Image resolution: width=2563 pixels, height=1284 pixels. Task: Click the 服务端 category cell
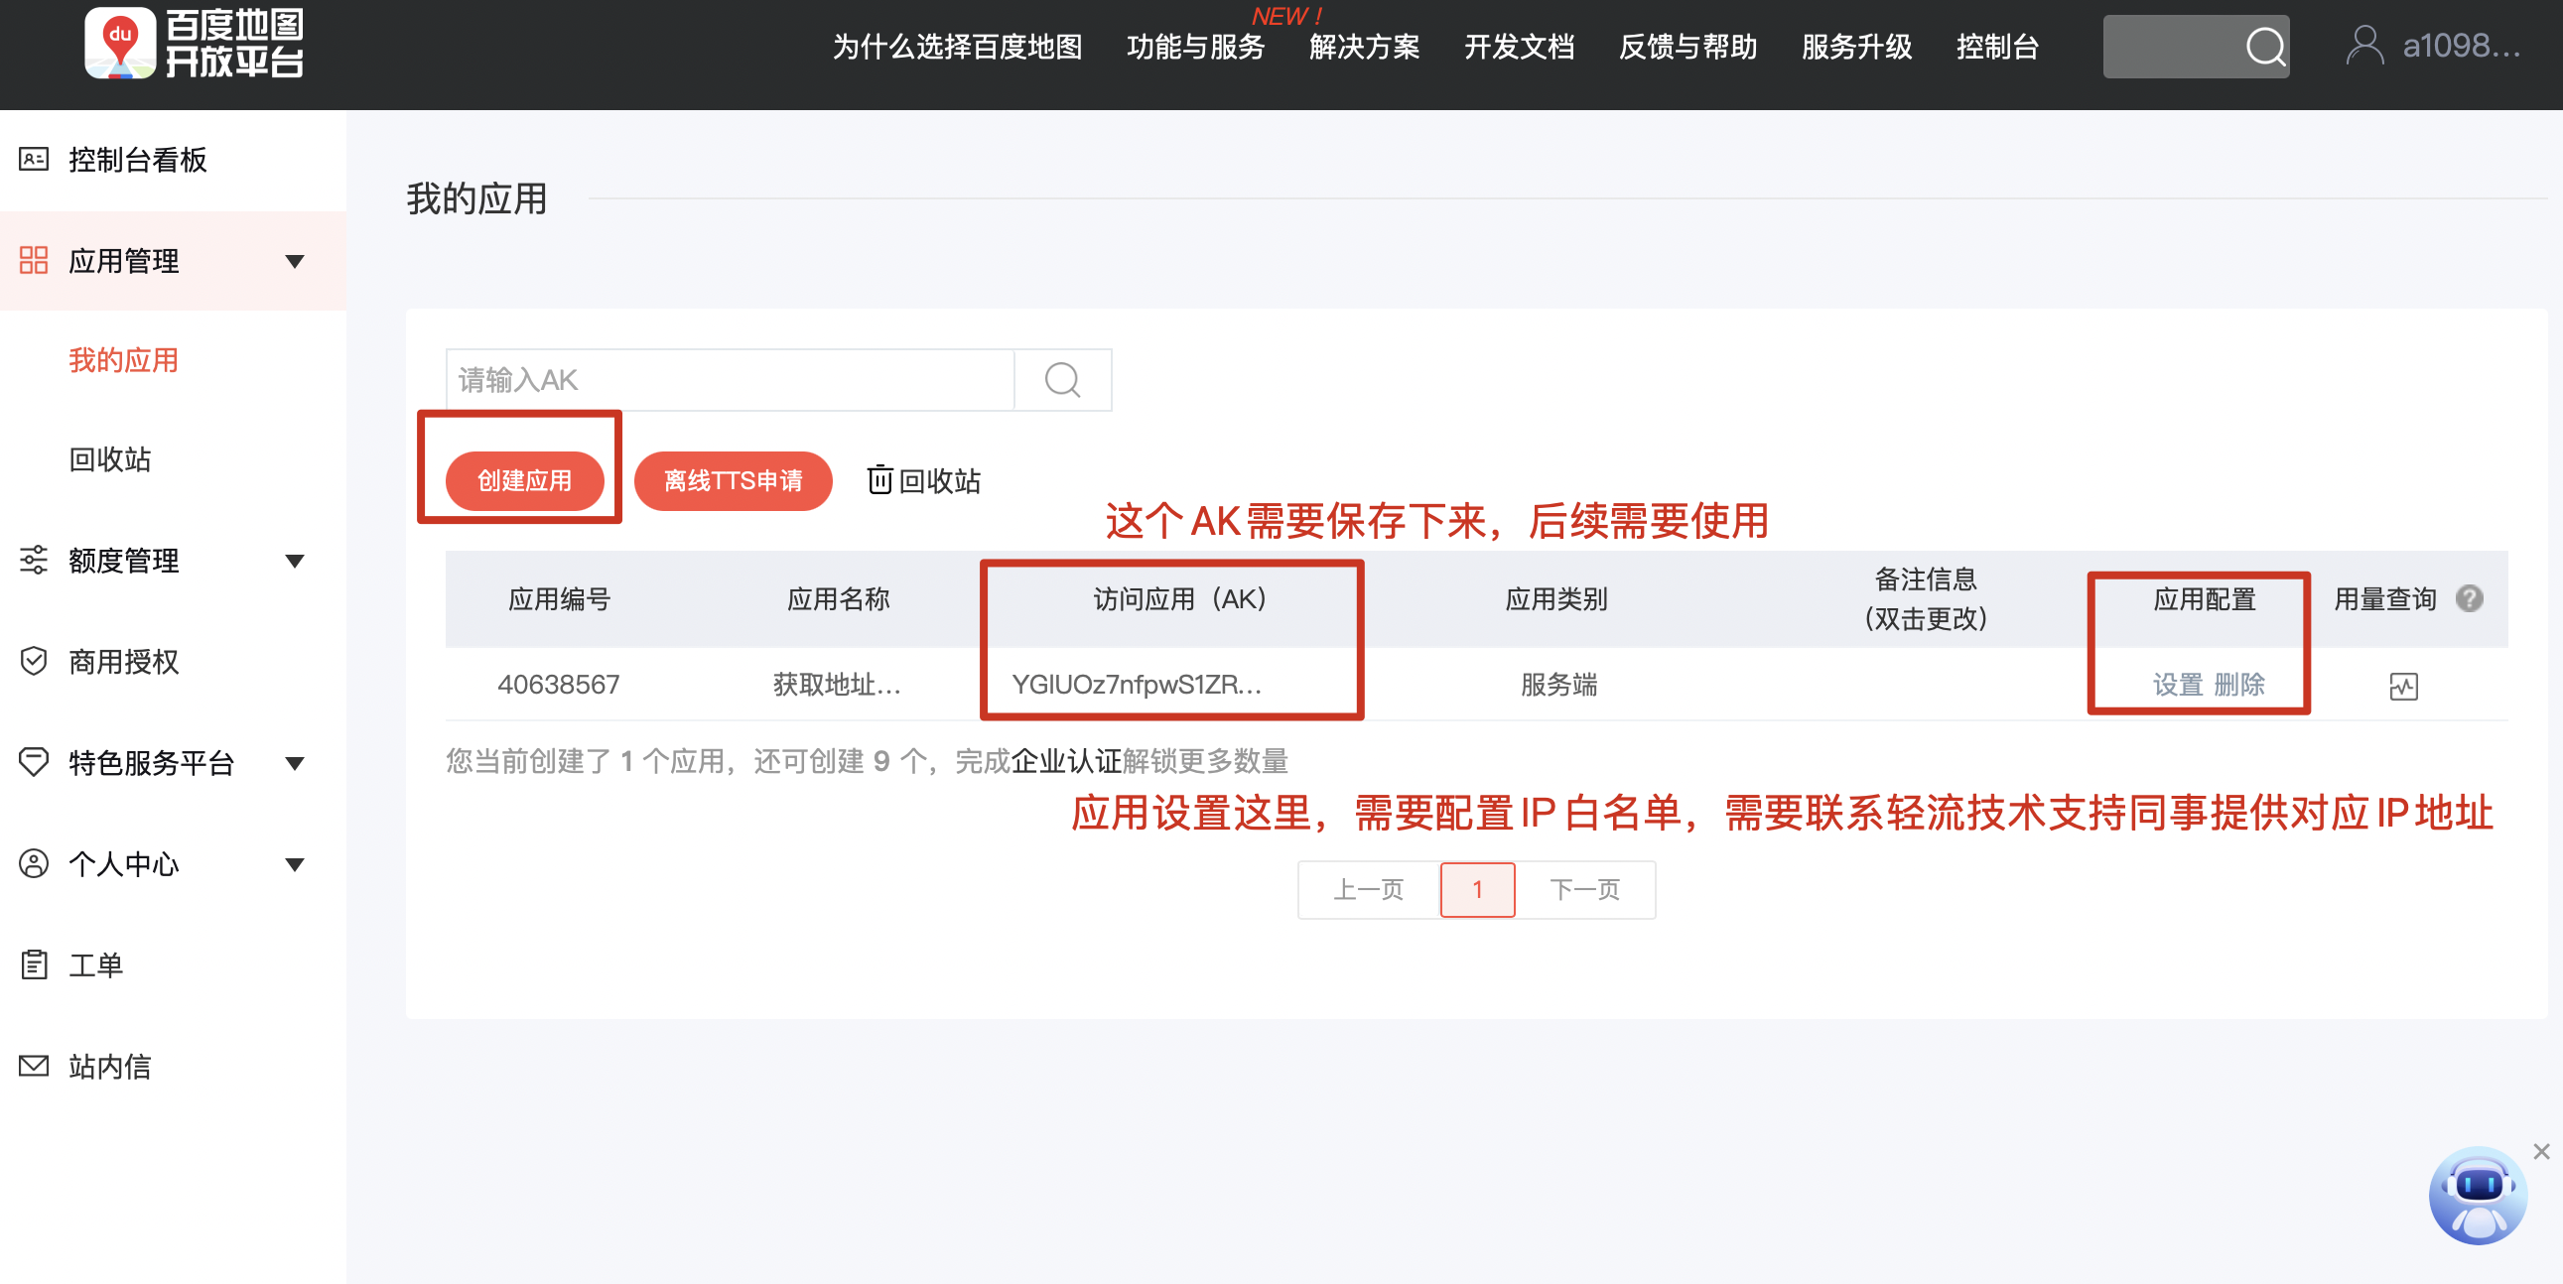point(1558,685)
